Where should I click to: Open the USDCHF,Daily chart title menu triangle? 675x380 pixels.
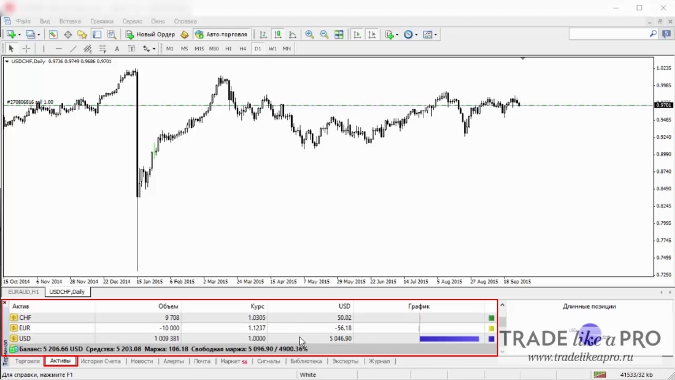pos(7,61)
